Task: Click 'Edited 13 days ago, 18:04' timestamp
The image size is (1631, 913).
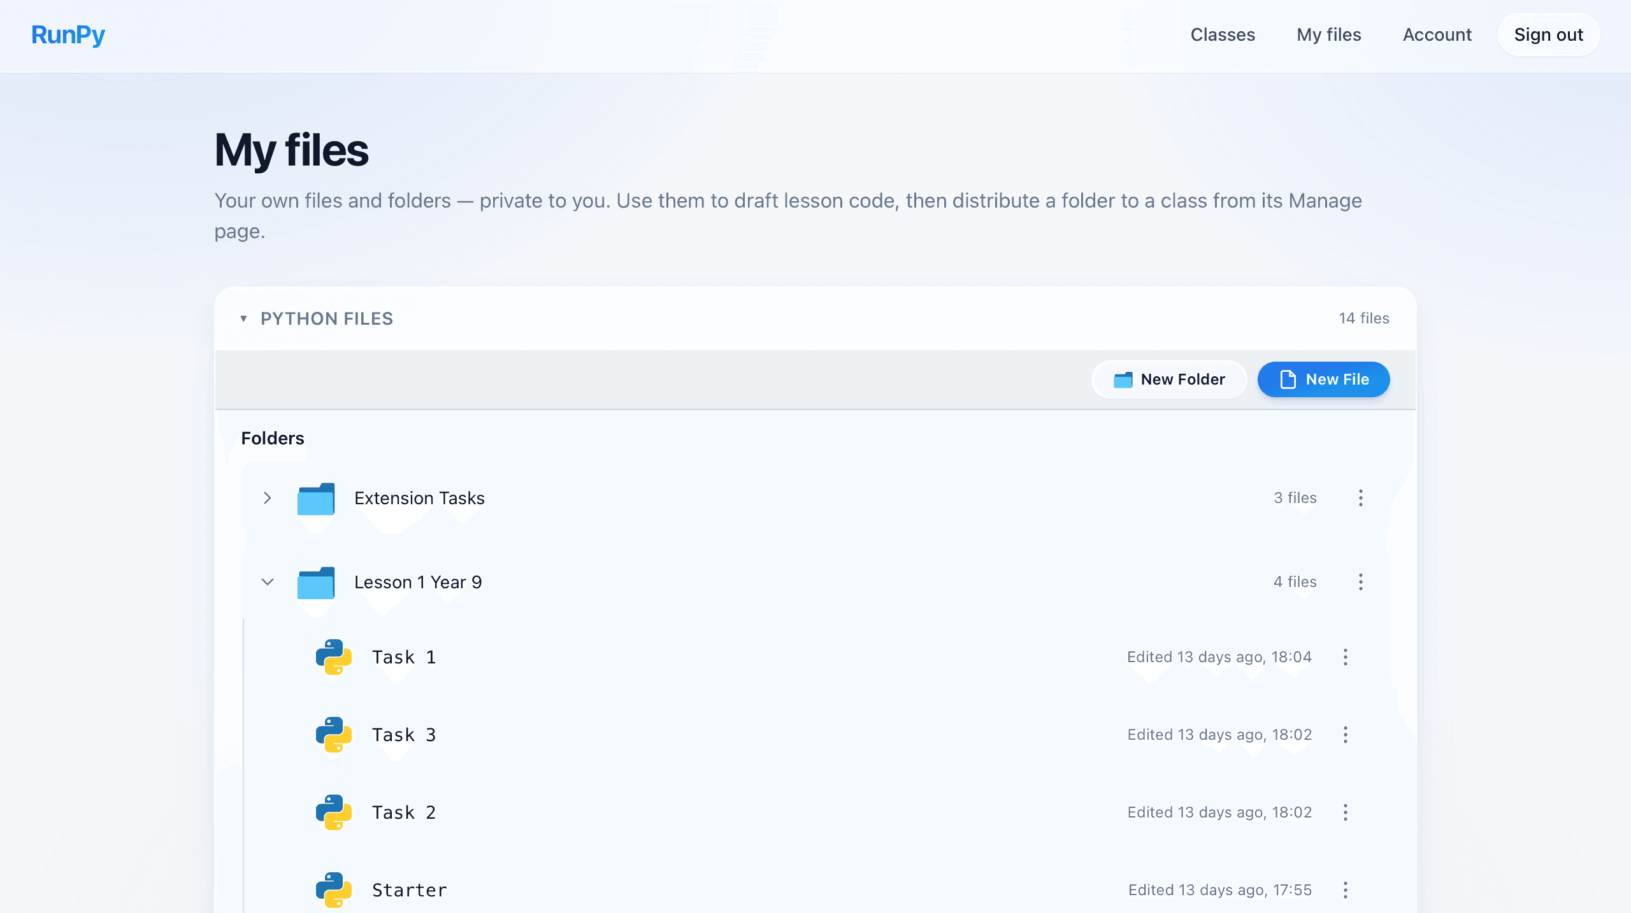Action: tap(1219, 657)
